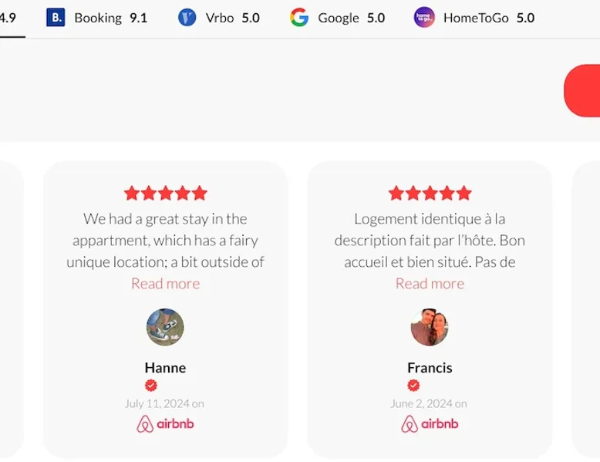Switch to the Booking 9.1 reviews tab

[97, 18]
